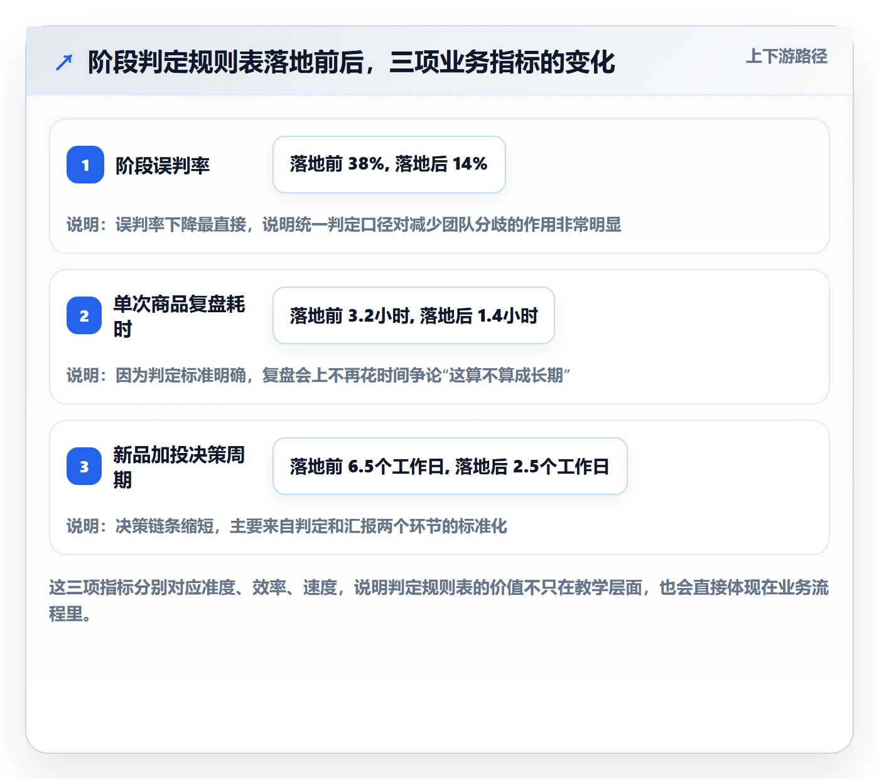Click the summary paragraph starting 这三项指标

(439, 601)
